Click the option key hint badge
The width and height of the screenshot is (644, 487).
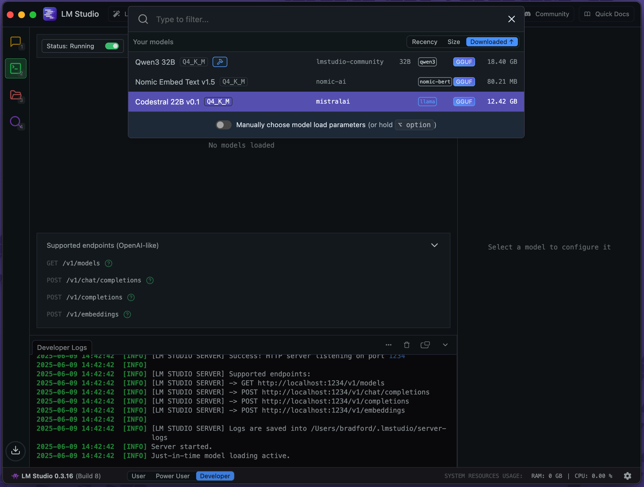(414, 125)
